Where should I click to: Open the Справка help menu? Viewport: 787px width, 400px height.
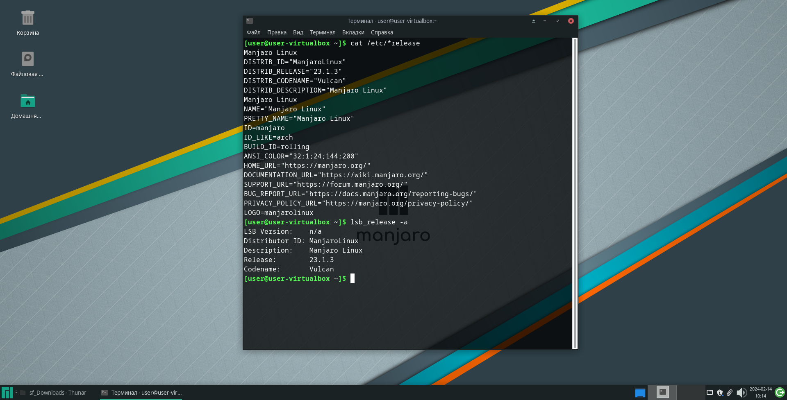[x=382, y=32]
